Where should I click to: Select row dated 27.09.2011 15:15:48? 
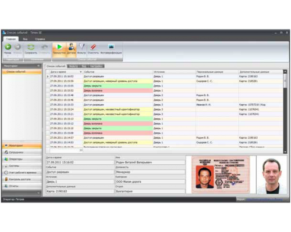[x=164, y=95]
